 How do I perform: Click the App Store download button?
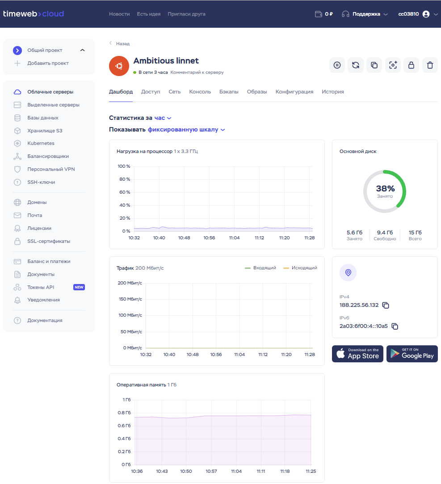pos(357,354)
